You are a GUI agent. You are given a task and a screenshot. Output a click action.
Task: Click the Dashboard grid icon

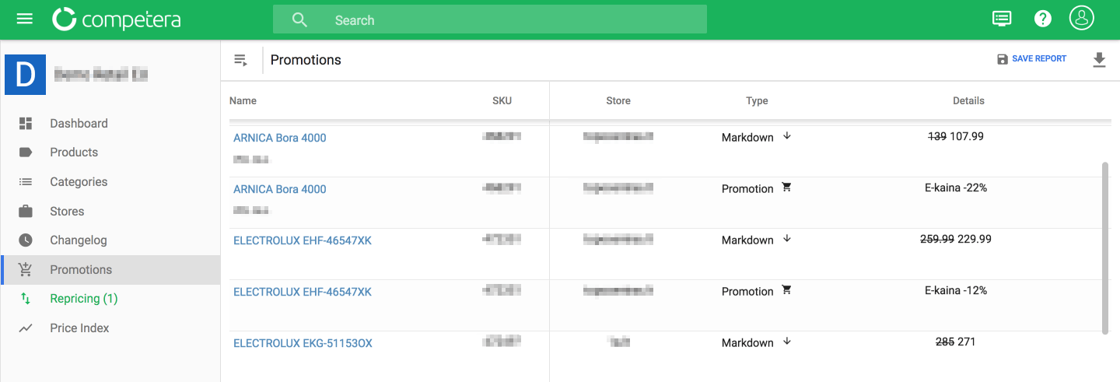26,123
